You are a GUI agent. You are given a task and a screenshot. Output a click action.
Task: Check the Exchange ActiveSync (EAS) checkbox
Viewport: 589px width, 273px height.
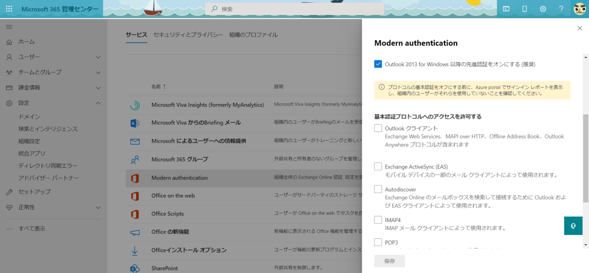378,166
